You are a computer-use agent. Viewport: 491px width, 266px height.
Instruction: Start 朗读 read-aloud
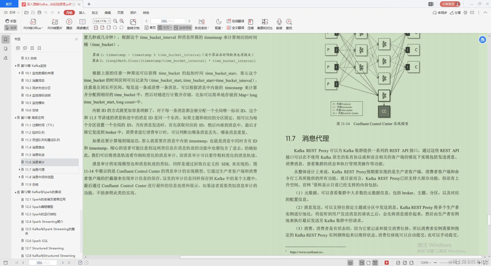(279, 24)
